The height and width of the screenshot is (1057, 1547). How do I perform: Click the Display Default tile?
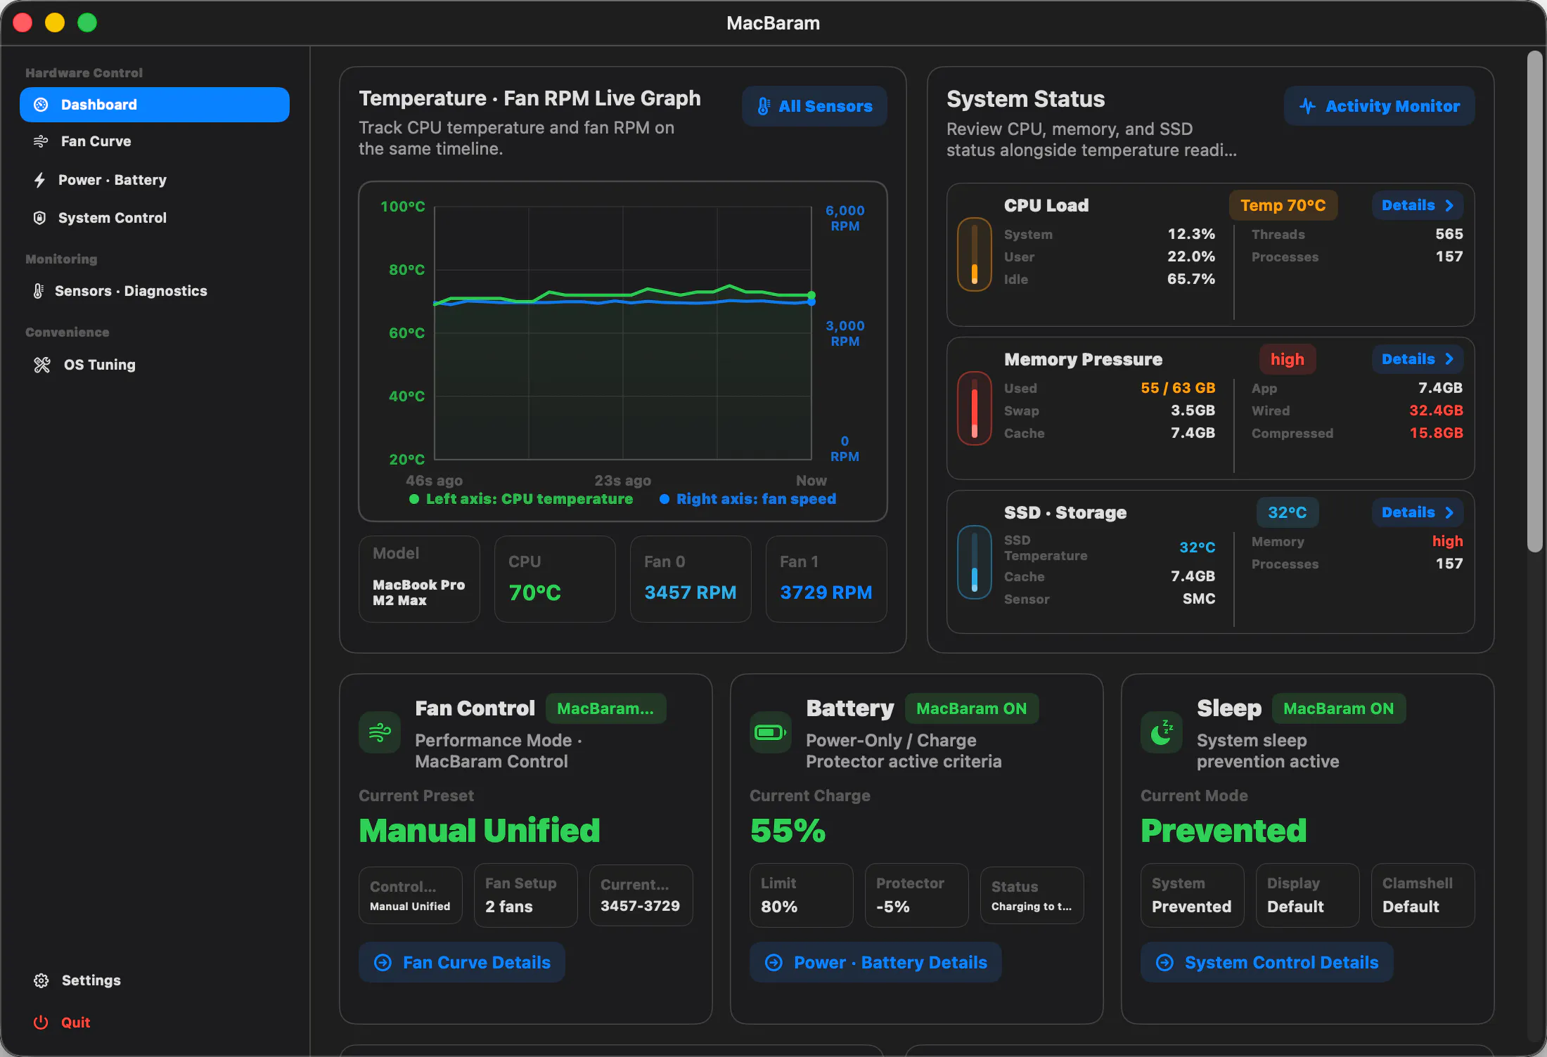click(x=1308, y=895)
